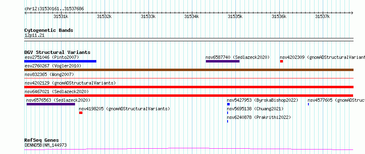Image resolution: width=365 pixels, height=154 pixels.
Task: Click the Cytogenetic Bands track title
Action: (x=49, y=30)
